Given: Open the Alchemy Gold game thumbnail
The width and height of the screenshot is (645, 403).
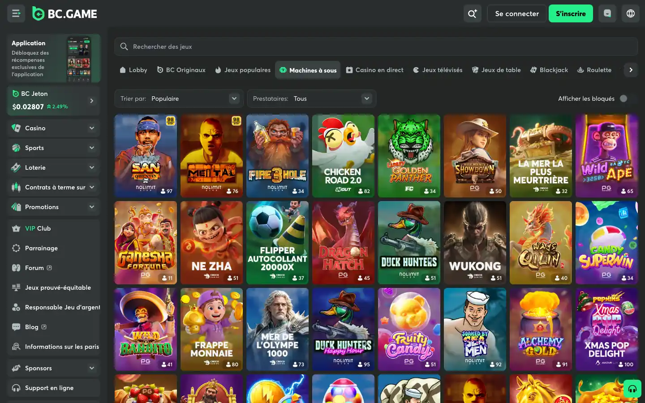Looking at the screenshot, I should pos(541,329).
